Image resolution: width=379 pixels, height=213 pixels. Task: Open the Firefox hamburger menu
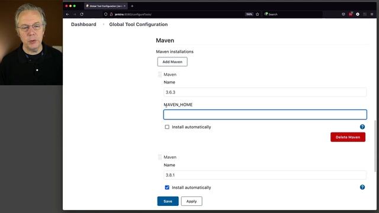point(372,14)
